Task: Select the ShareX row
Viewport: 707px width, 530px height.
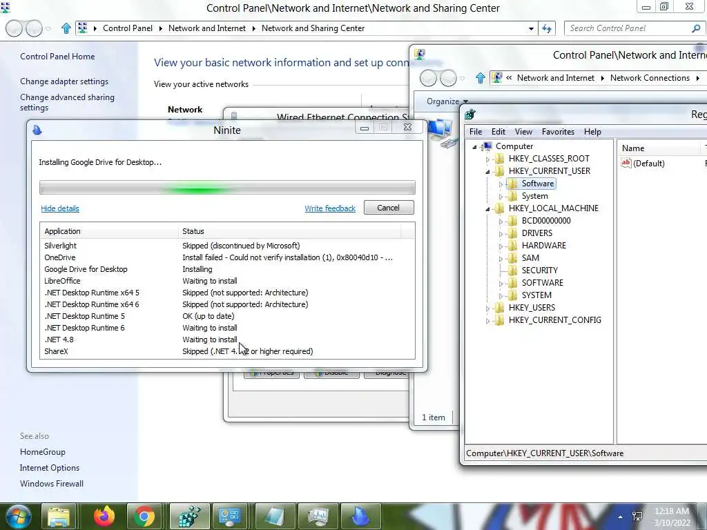Action: (x=227, y=351)
